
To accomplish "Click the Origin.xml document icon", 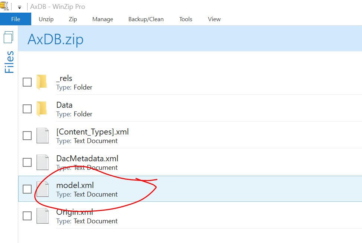I will [42, 216].
